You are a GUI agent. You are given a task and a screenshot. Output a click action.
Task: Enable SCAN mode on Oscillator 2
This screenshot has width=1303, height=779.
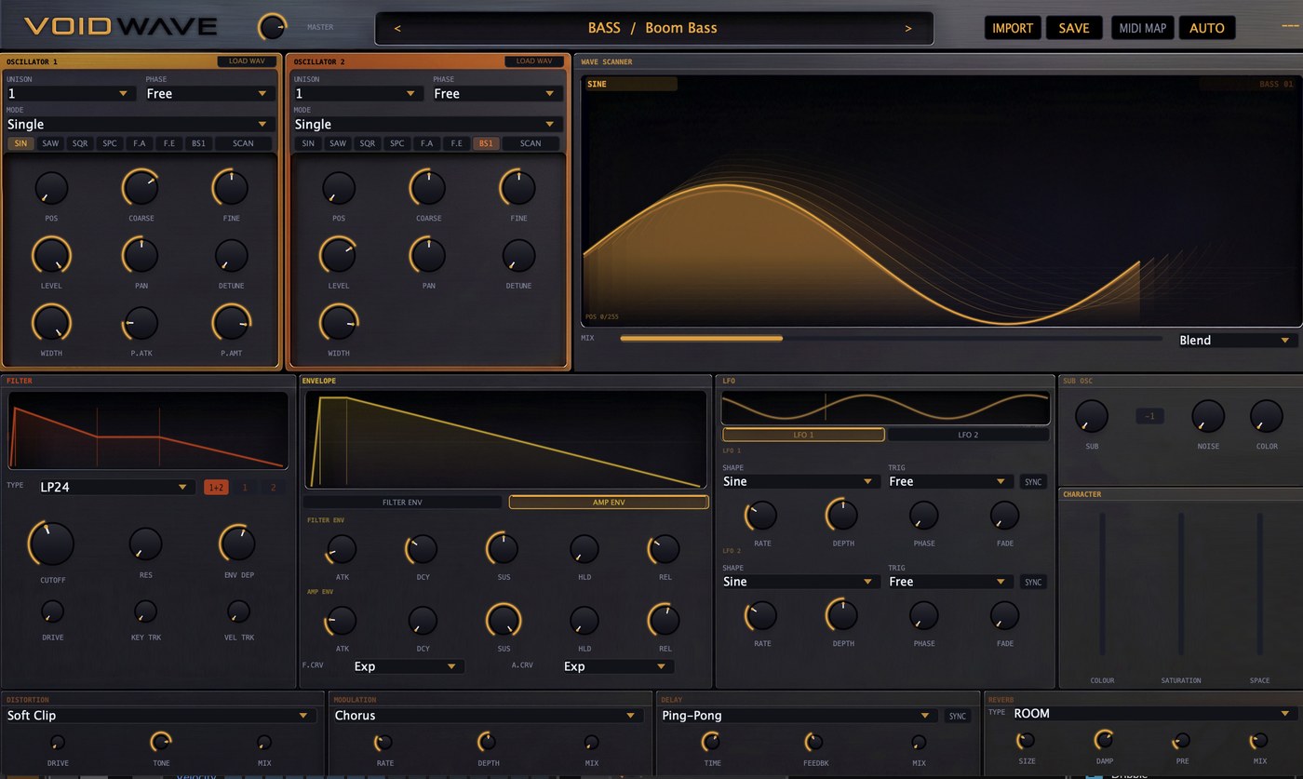[x=531, y=143]
